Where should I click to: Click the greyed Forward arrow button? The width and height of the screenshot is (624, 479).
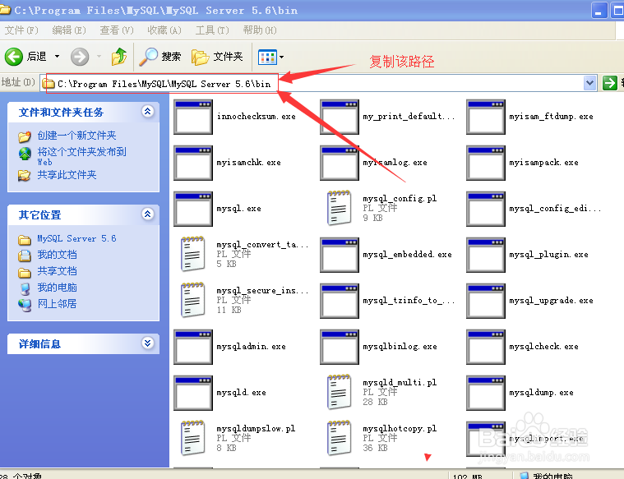(x=80, y=57)
